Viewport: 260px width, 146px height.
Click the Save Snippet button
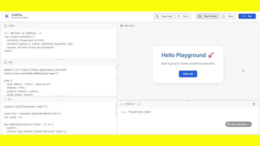tap(207, 16)
